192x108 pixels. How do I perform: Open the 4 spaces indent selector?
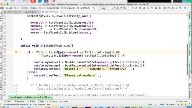pos(171,104)
